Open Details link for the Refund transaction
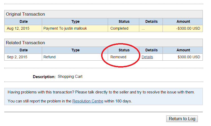The width and height of the screenshot is (211, 126). tap(147, 57)
